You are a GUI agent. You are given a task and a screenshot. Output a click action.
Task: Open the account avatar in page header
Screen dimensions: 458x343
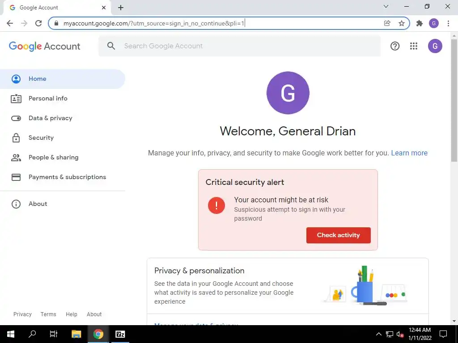pos(435,46)
